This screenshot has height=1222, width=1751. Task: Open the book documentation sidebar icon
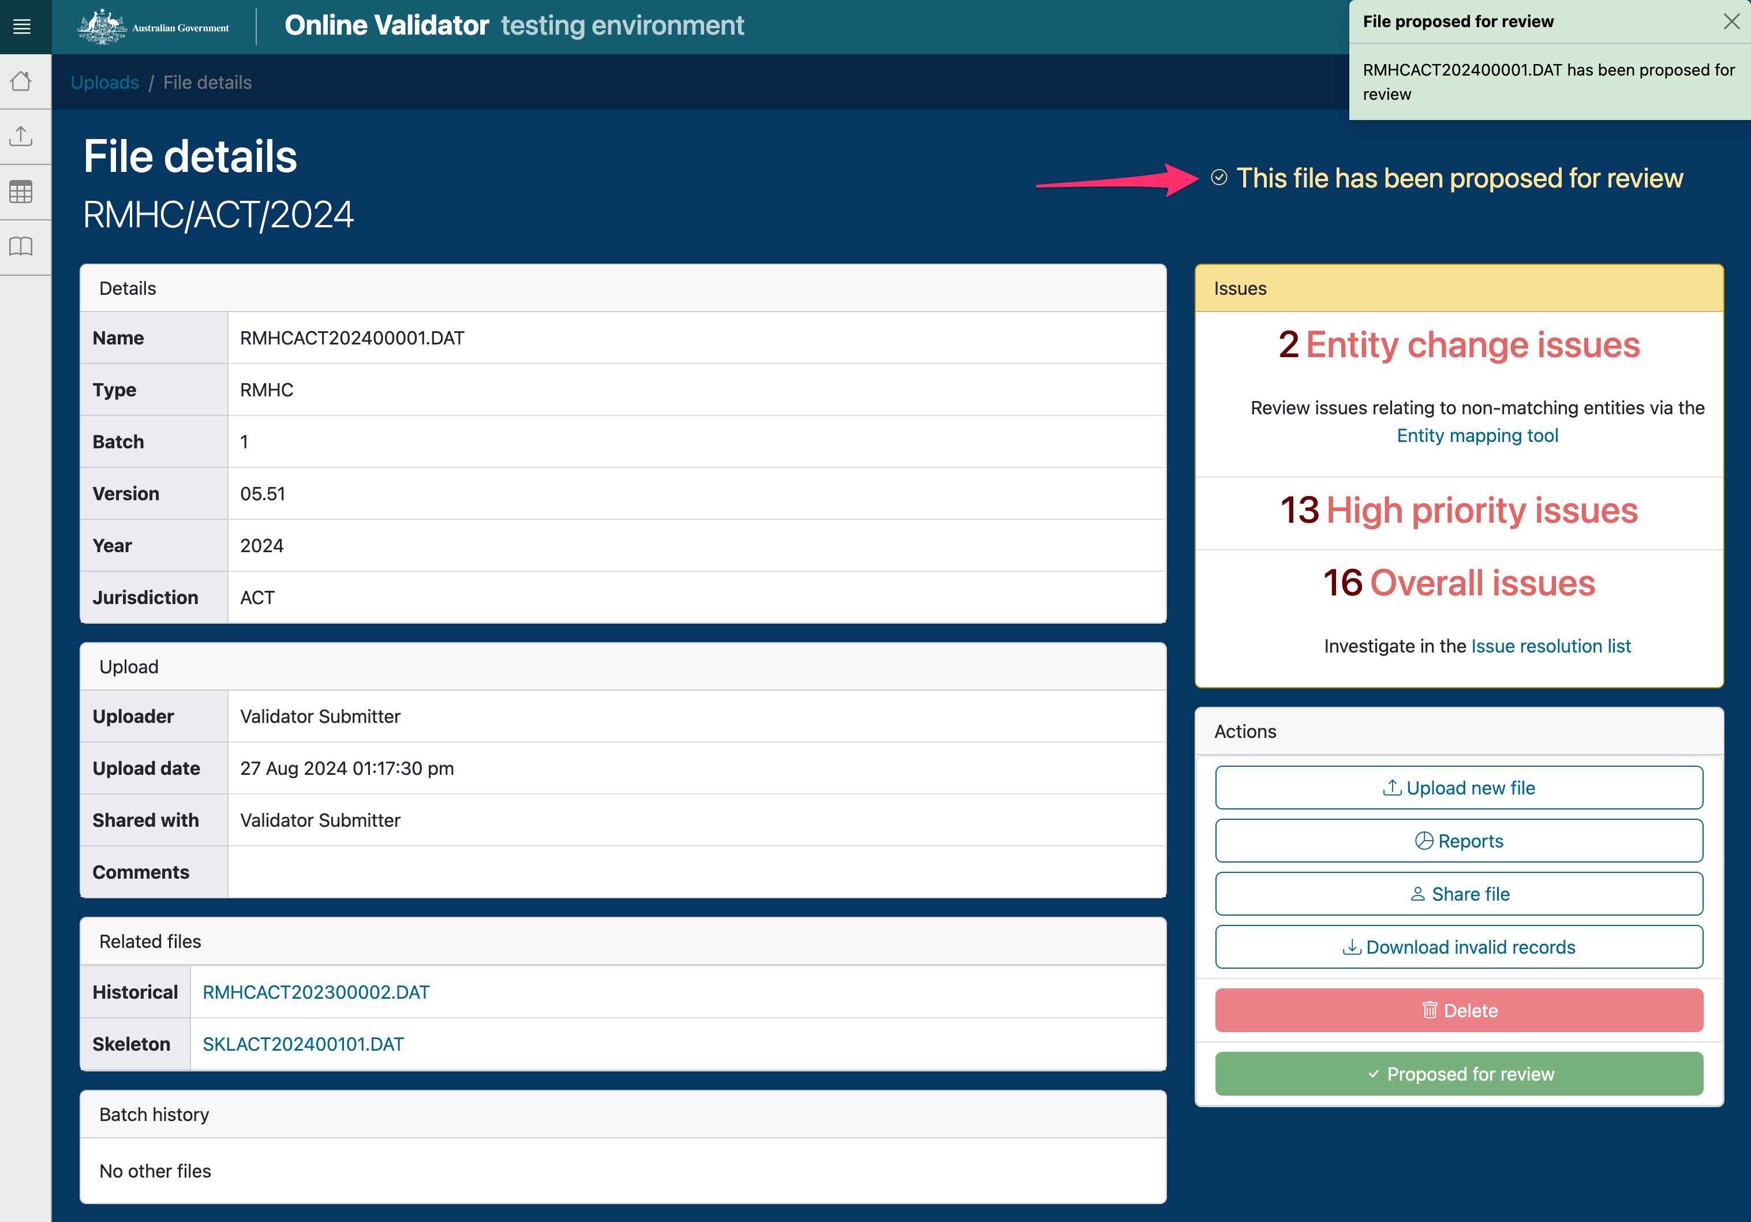22,247
